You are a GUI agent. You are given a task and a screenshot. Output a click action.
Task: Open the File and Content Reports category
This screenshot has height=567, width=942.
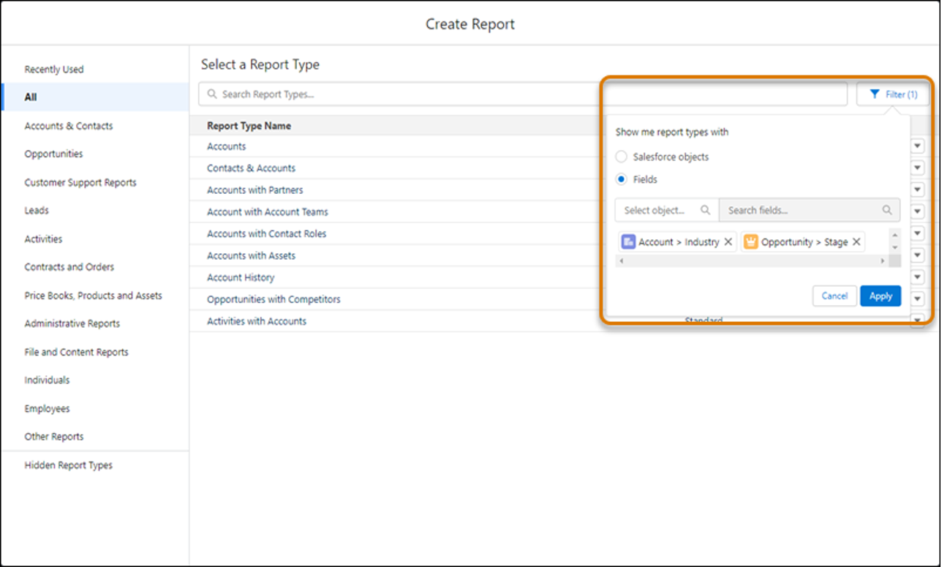(76, 352)
